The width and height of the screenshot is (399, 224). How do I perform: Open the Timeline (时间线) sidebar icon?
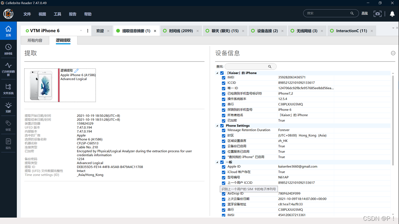tap(8, 49)
